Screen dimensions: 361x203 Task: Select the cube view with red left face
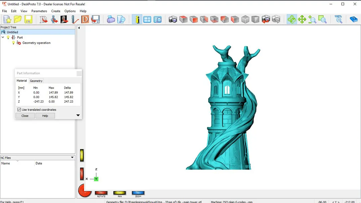(235, 19)
